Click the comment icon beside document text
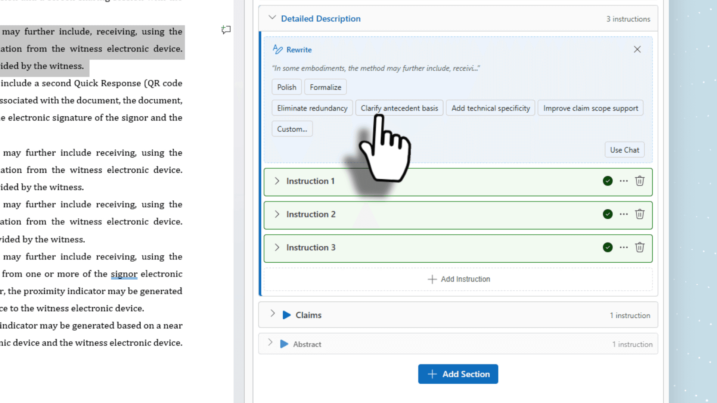The height and width of the screenshot is (403, 717). tap(226, 29)
